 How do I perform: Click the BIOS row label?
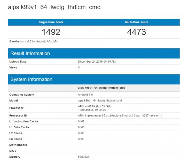[13, 151]
